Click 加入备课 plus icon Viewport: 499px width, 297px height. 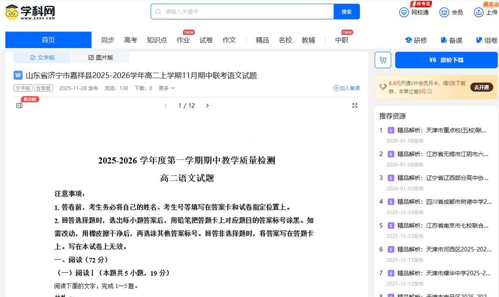tap(336, 88)
